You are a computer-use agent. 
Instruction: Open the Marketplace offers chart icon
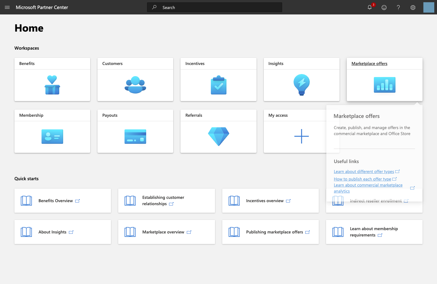tap(385, 85)
